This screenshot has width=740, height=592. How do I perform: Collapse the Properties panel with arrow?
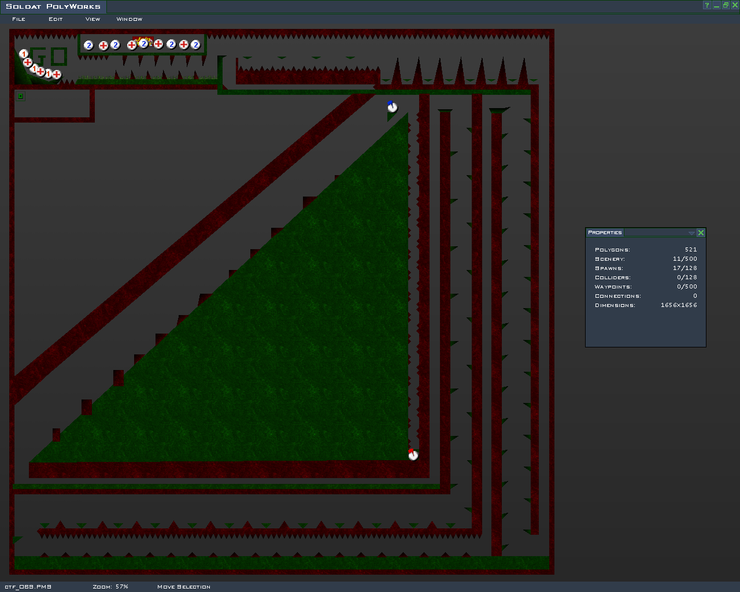(x=691, y=232)
